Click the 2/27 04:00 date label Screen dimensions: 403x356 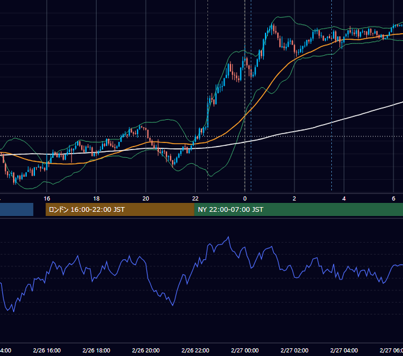point(344,350)
